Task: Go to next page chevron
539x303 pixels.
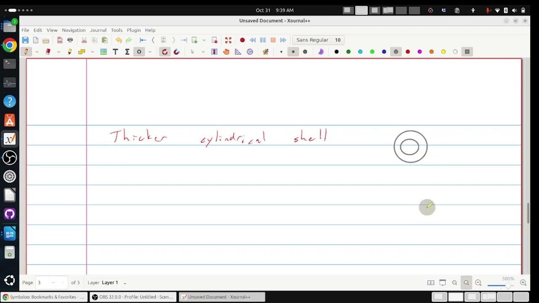Action: click(x=173, y=40)
